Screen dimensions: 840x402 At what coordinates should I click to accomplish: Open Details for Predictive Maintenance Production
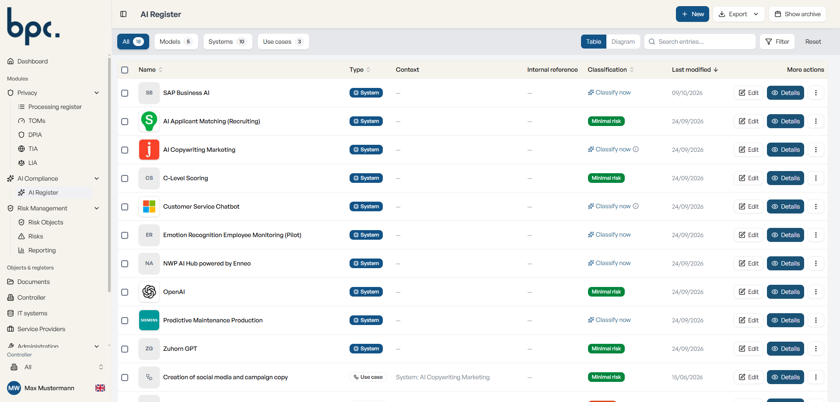point(785,320)
